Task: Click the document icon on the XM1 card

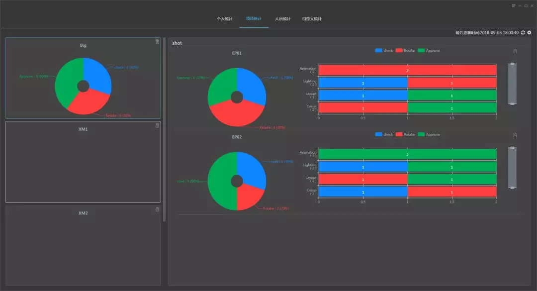Action: pyautogui.click(x=157, y=125)
